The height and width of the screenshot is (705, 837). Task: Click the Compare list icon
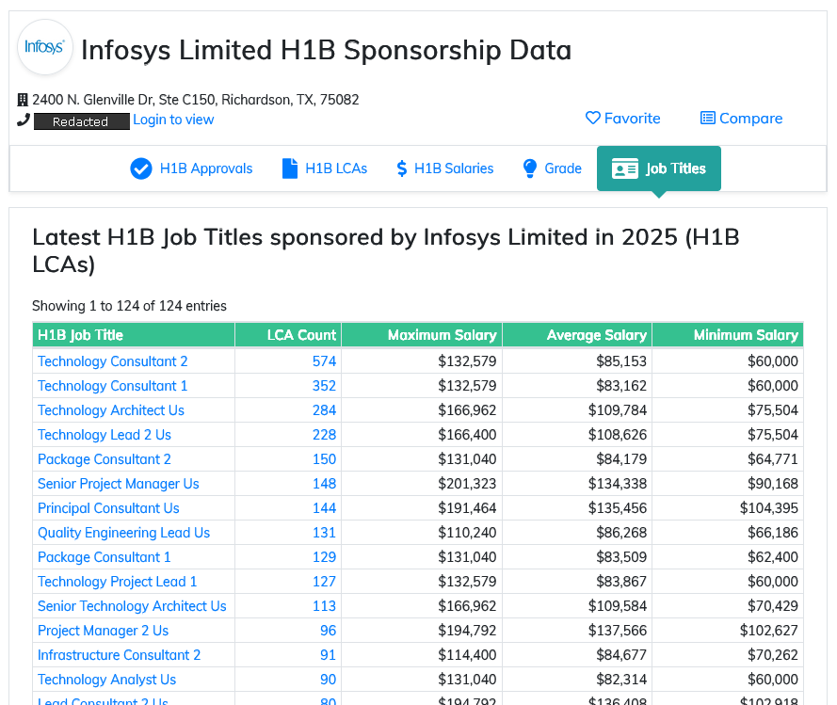(x=707, y=119)
